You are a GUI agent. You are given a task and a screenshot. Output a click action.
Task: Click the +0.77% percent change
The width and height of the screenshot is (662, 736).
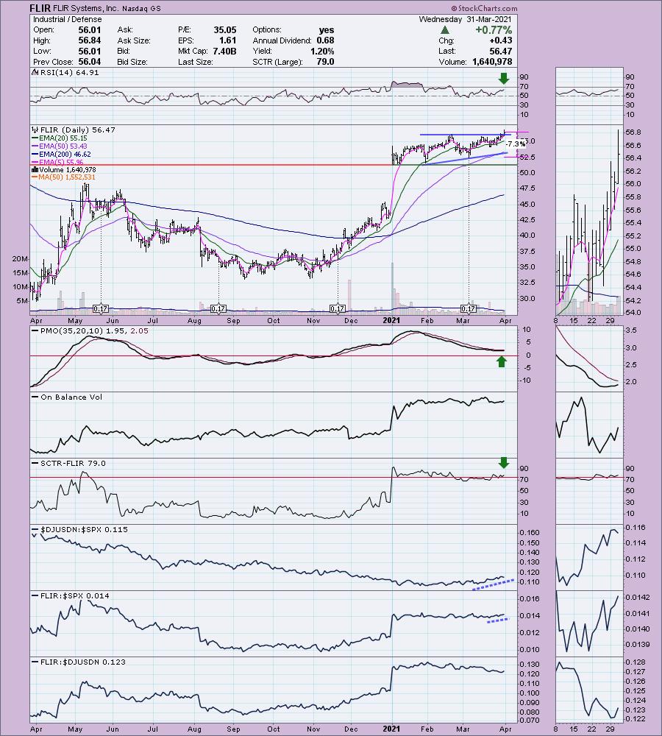[494, 30]
